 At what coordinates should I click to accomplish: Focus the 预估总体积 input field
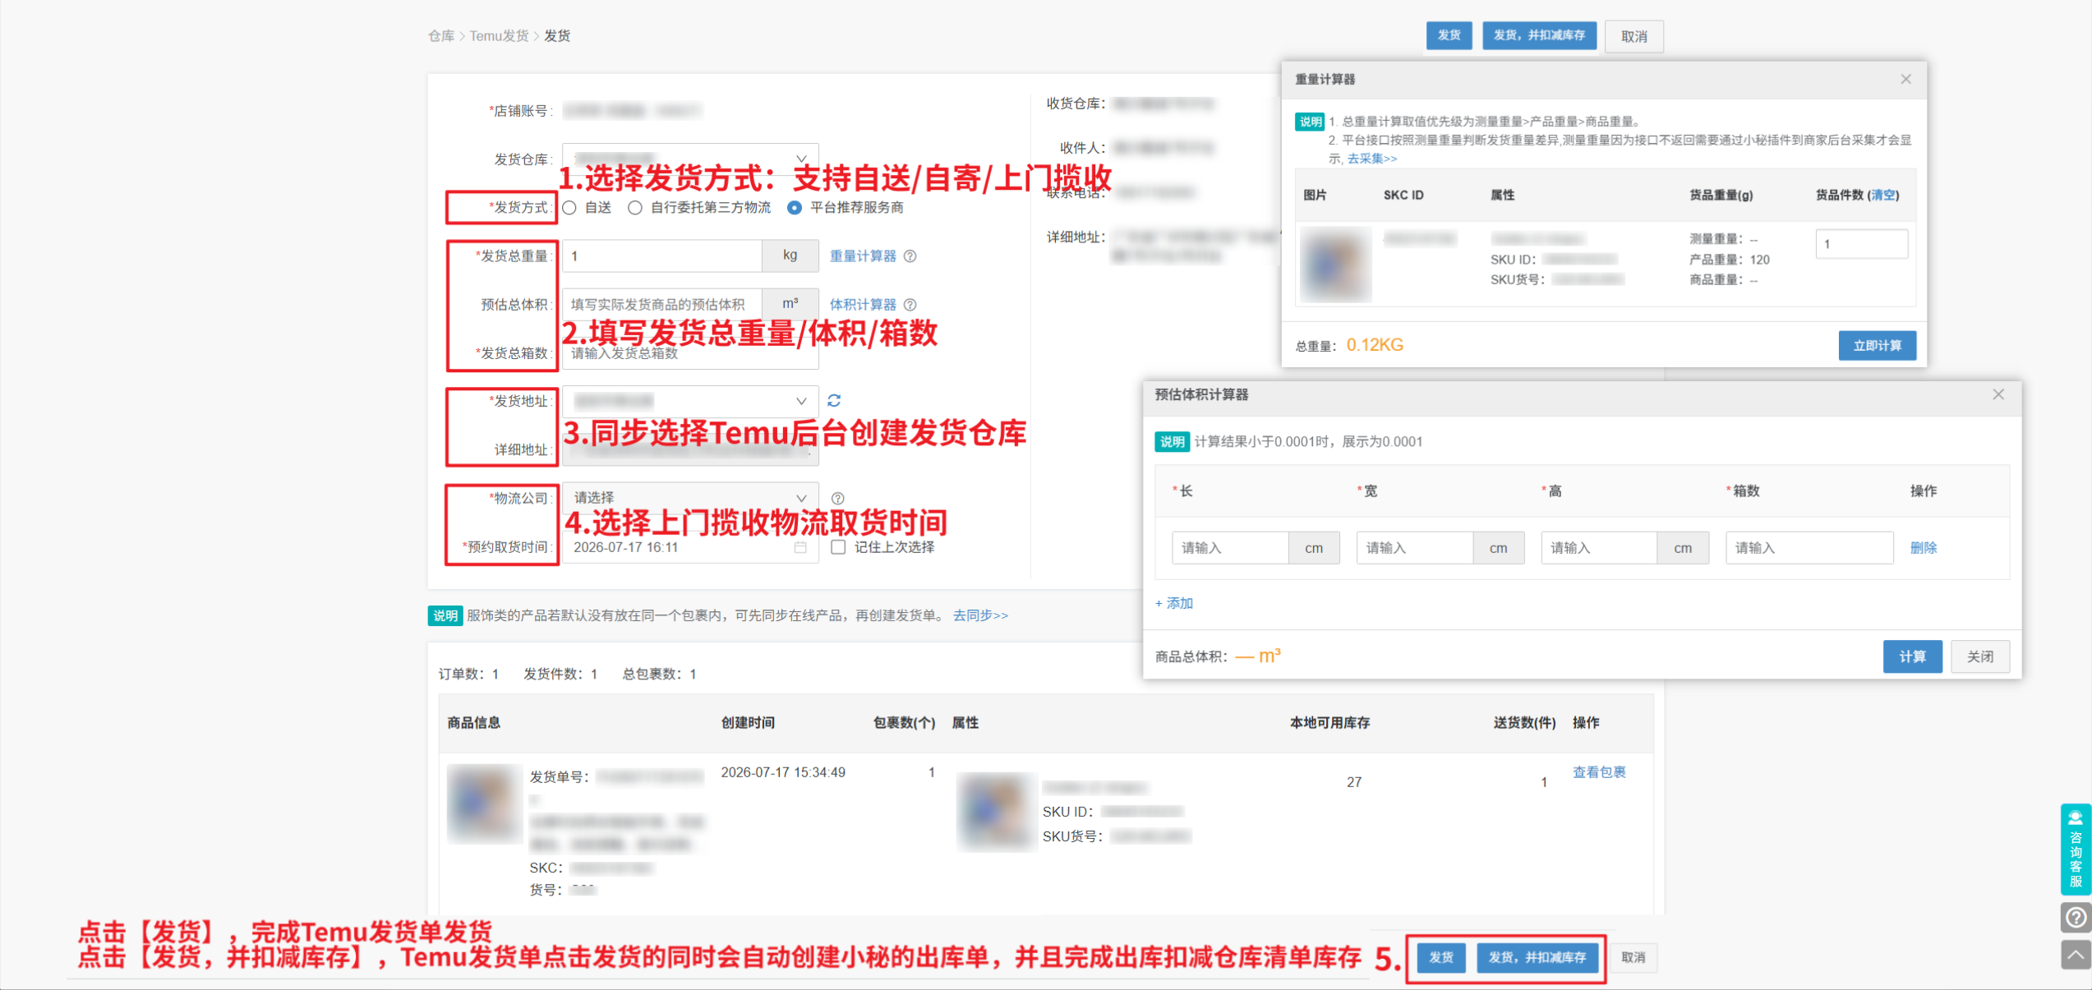coord(662,304)
